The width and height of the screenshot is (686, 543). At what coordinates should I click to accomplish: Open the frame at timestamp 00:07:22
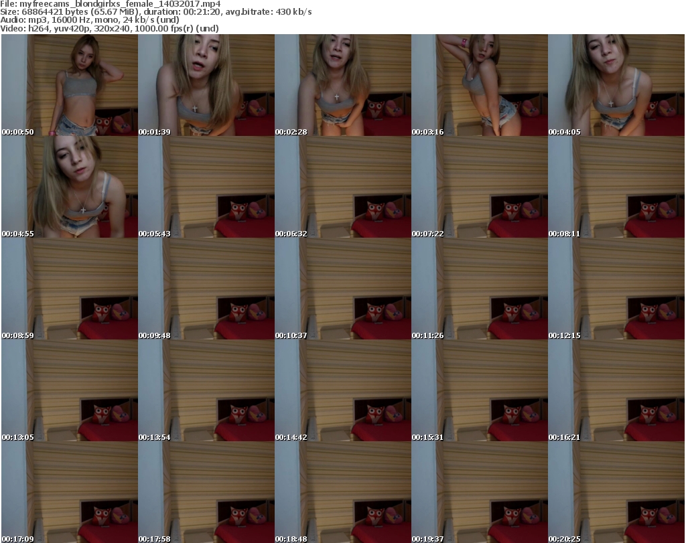[480, 187]
